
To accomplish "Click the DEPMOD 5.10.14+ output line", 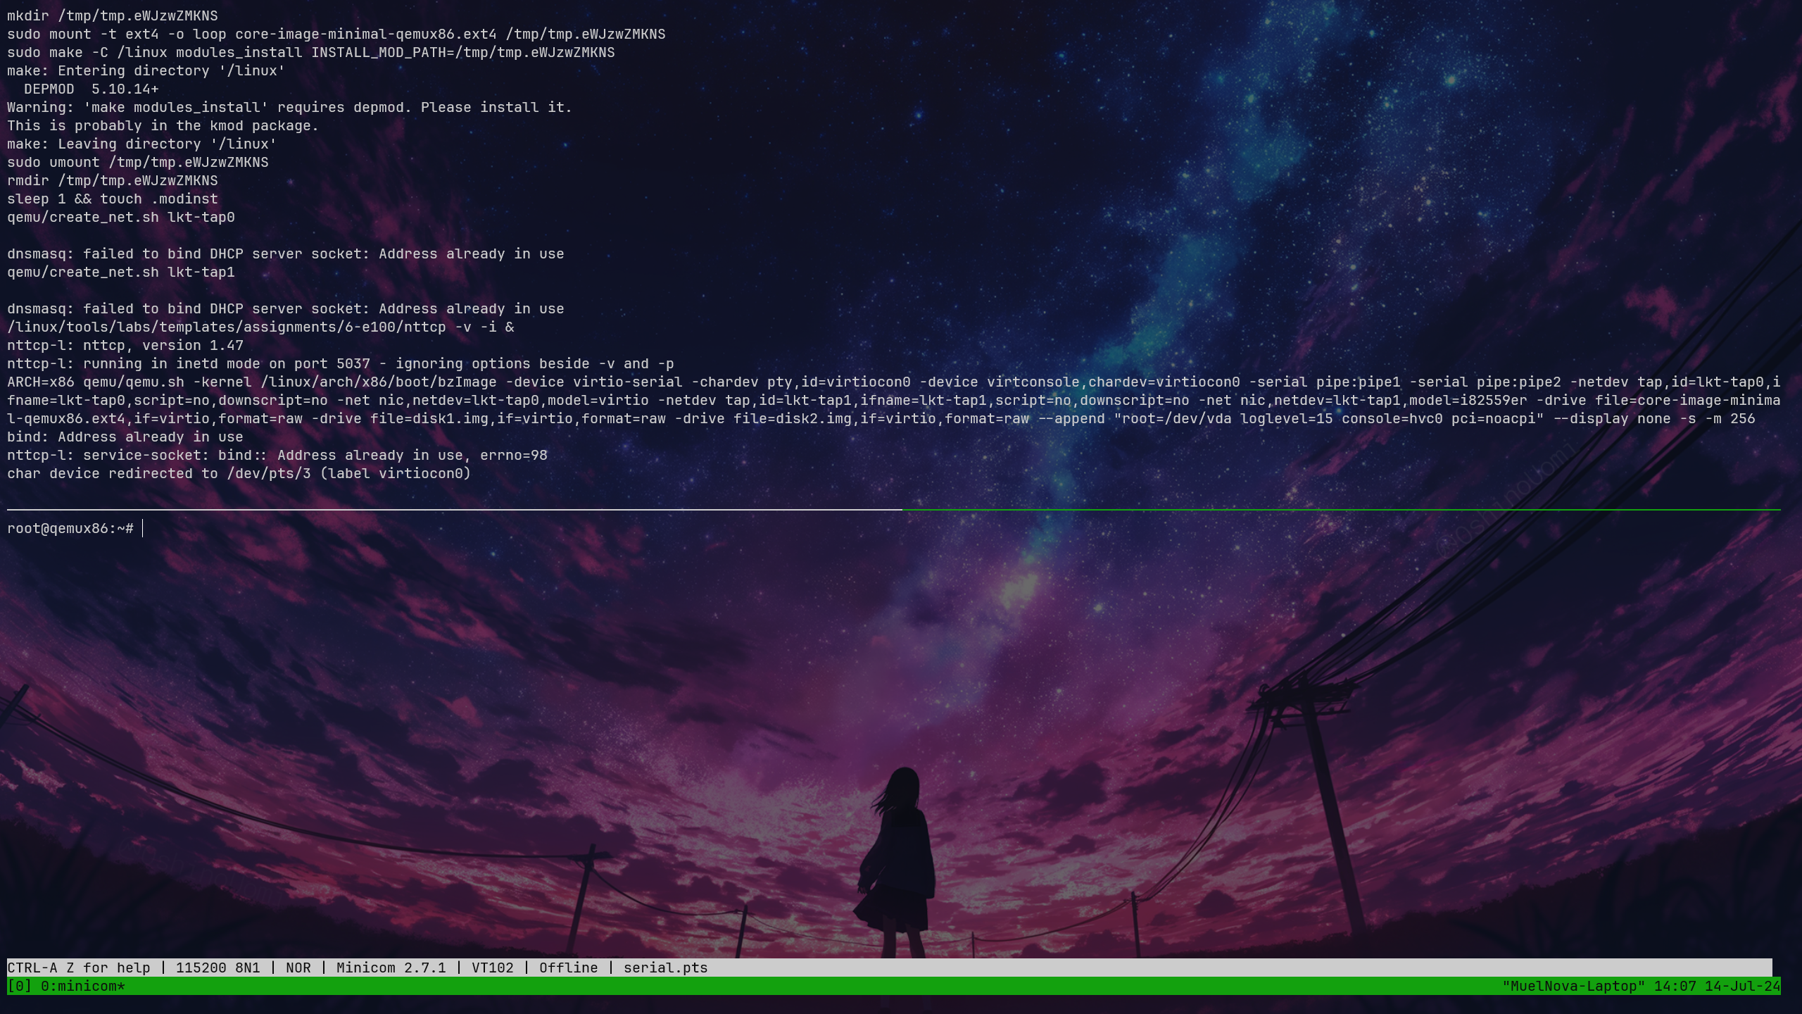I will 91,89.
